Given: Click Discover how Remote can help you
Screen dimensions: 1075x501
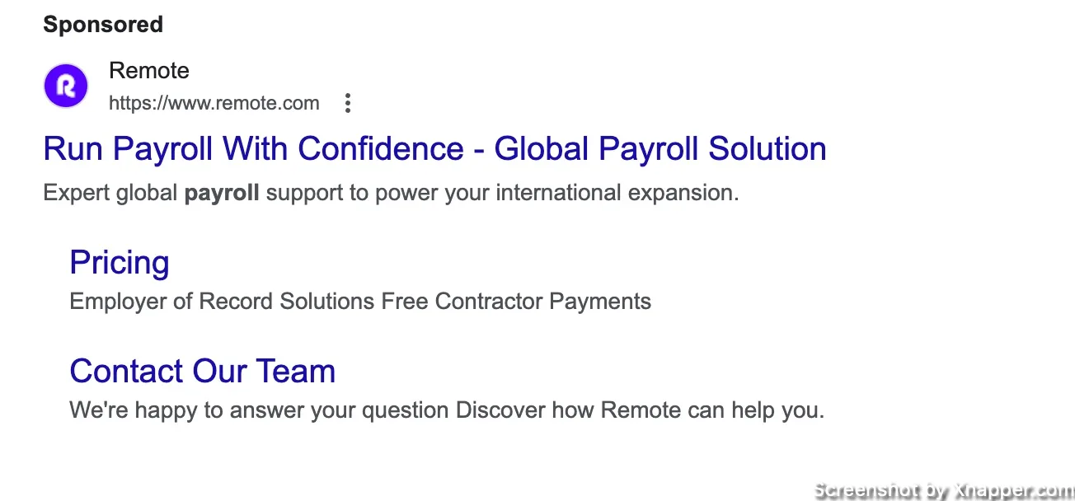Looking at the screenshot, I should 641,410.
